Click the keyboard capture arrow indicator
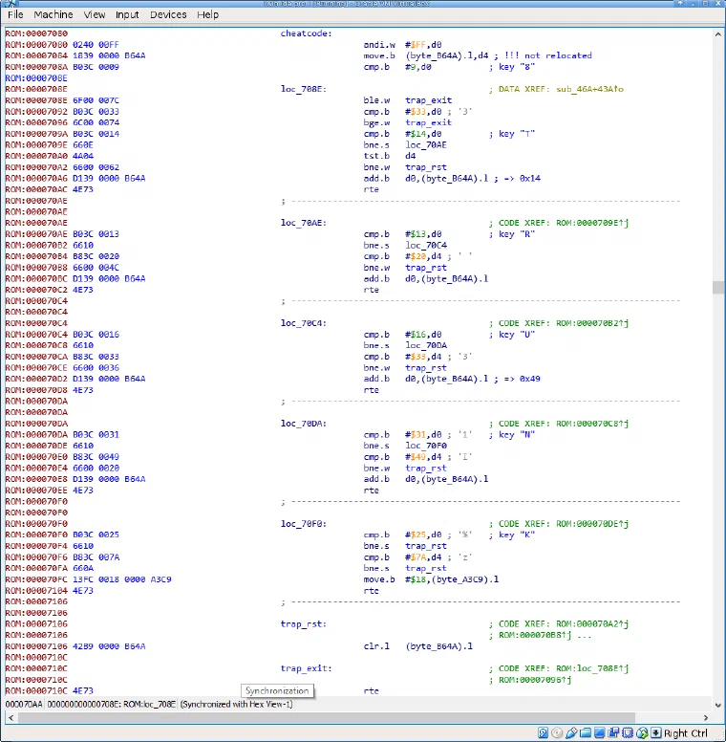The height and width of the screenshot is (742, 726). click(x=656, y=733)
